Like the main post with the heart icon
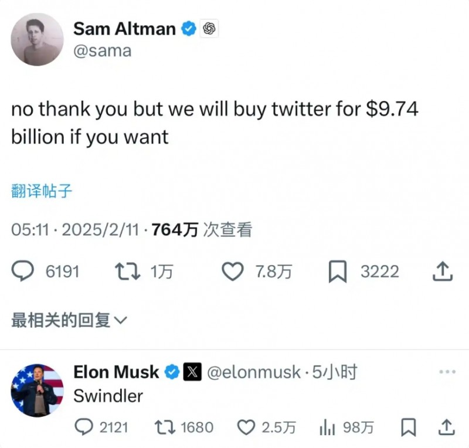 (234, 271)
